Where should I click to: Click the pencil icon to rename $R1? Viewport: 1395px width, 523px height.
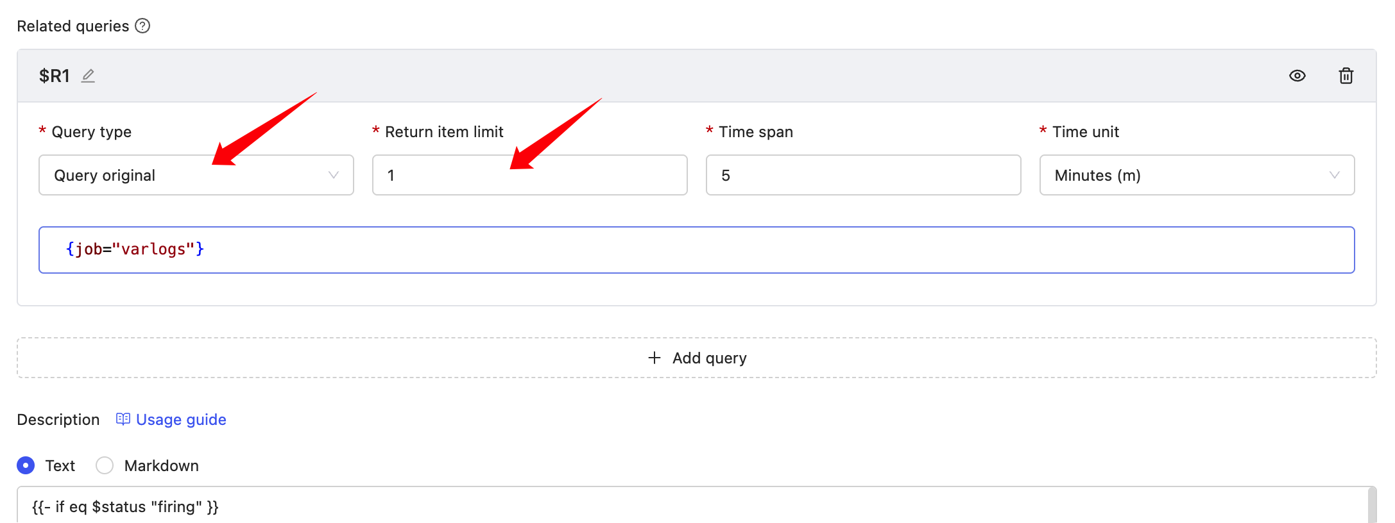point(88,76)
